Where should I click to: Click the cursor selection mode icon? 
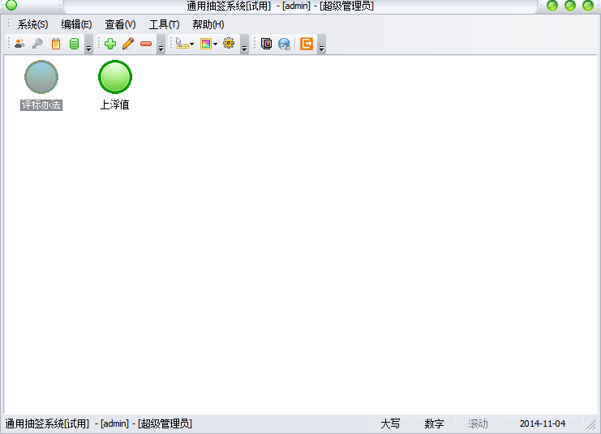(x=182, y=44)
